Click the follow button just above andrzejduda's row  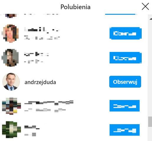pyautogui.click(x=125, y=58)
